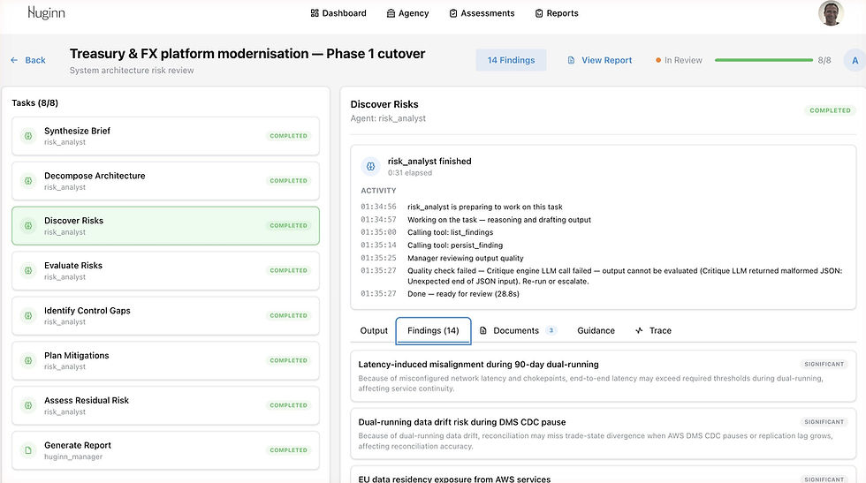Open the Agency nav item
Viewport: 866px width, 483px height.
tap(407, 13)
